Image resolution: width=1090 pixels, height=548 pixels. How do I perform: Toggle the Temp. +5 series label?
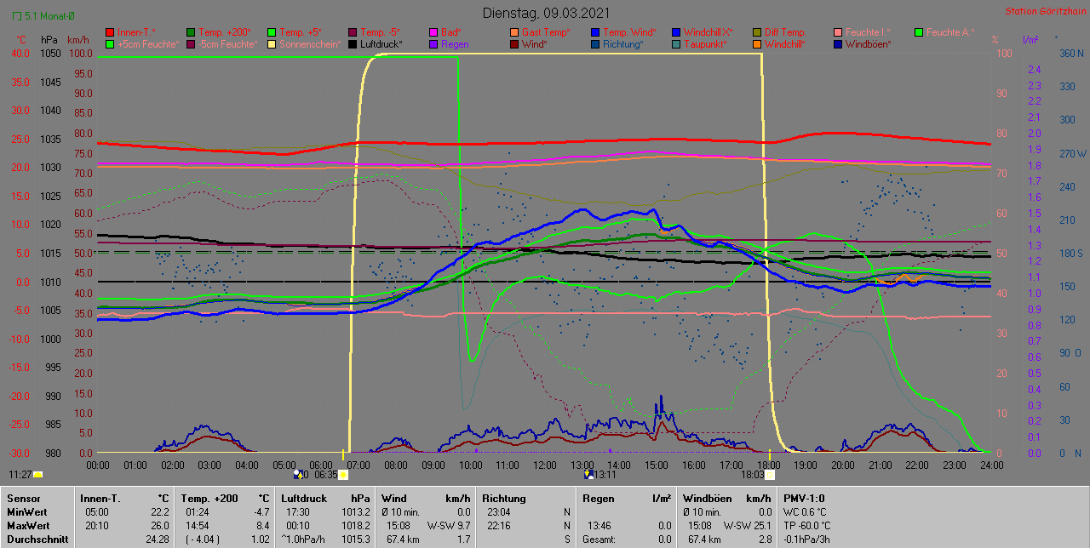(302, 32)
